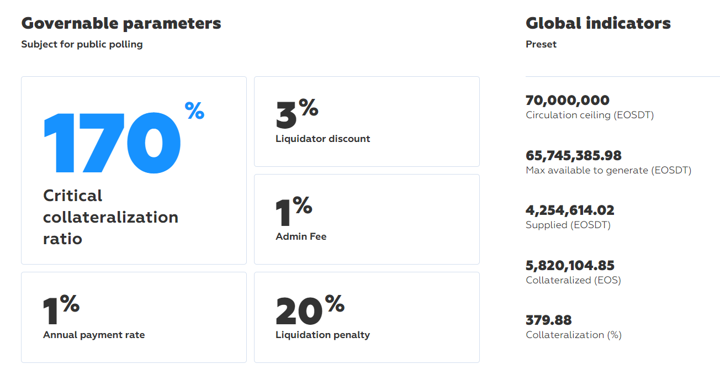720x369 pixels.
Task: Click the Collateralized (EOS) label
Action: pyautogui.click(x=573, y=280)
